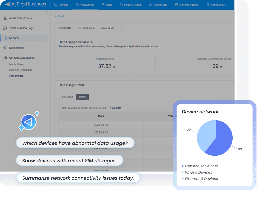This screenshot has width=266, height=199.
Task: Click the Workbench tools icon
Action: coord(77,5)
